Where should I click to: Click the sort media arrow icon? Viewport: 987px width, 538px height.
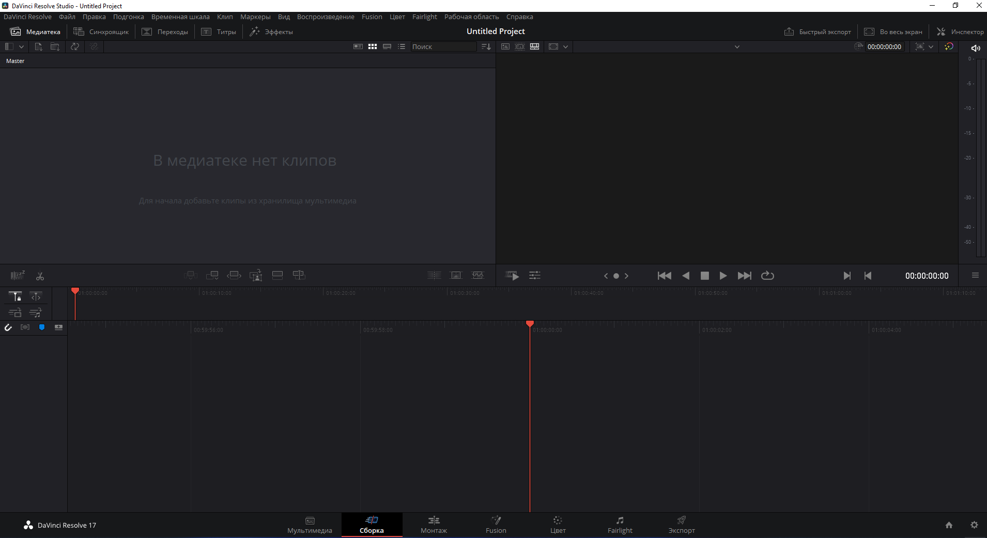click(486, 46)
